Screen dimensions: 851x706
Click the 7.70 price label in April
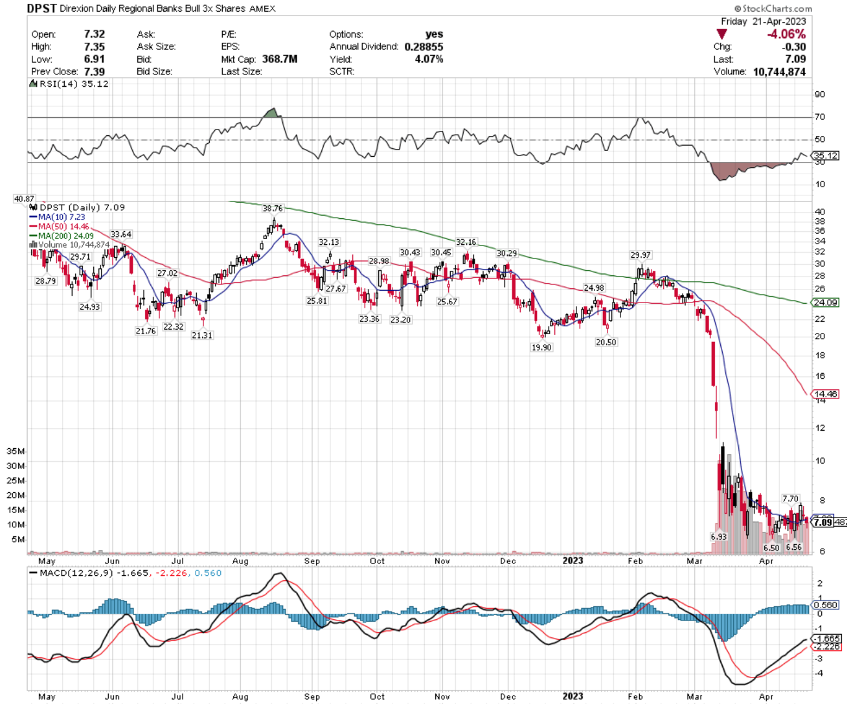790,499
